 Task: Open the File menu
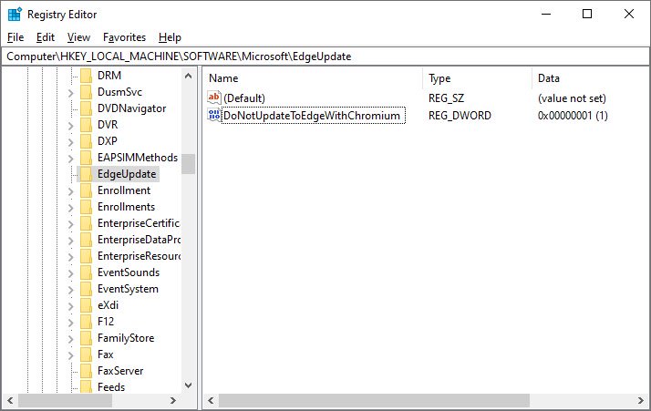pos(15,37)
